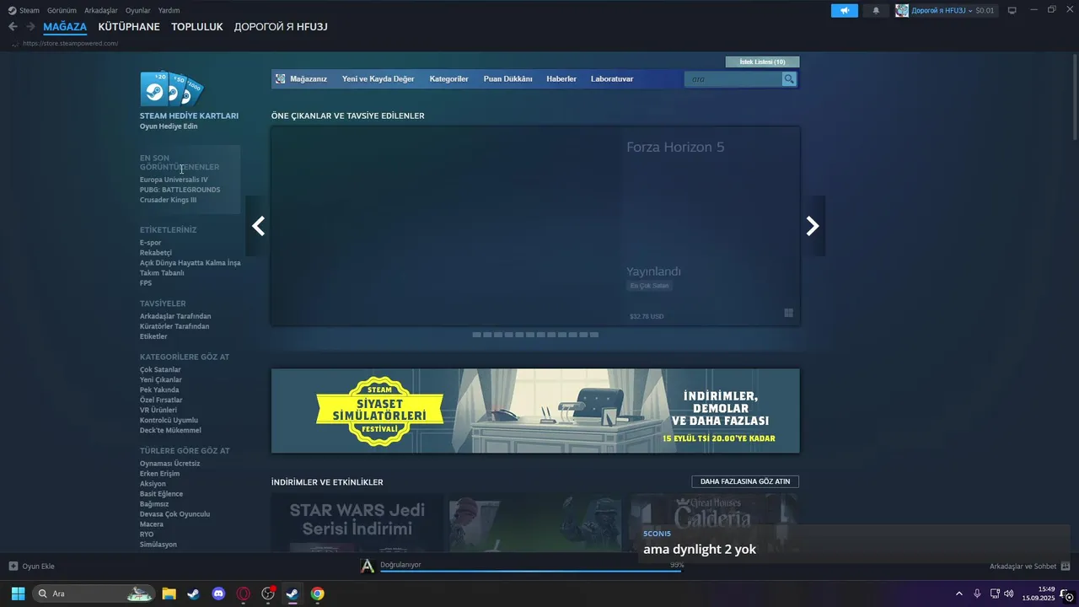This screenshot has width=1079, height=607.
Task: Show next featured game with right chevron
Action: point(813,226)
